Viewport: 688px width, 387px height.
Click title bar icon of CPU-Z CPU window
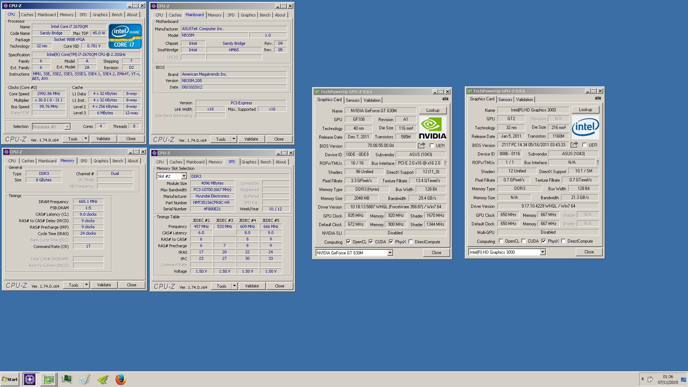(x=5, y=6)
